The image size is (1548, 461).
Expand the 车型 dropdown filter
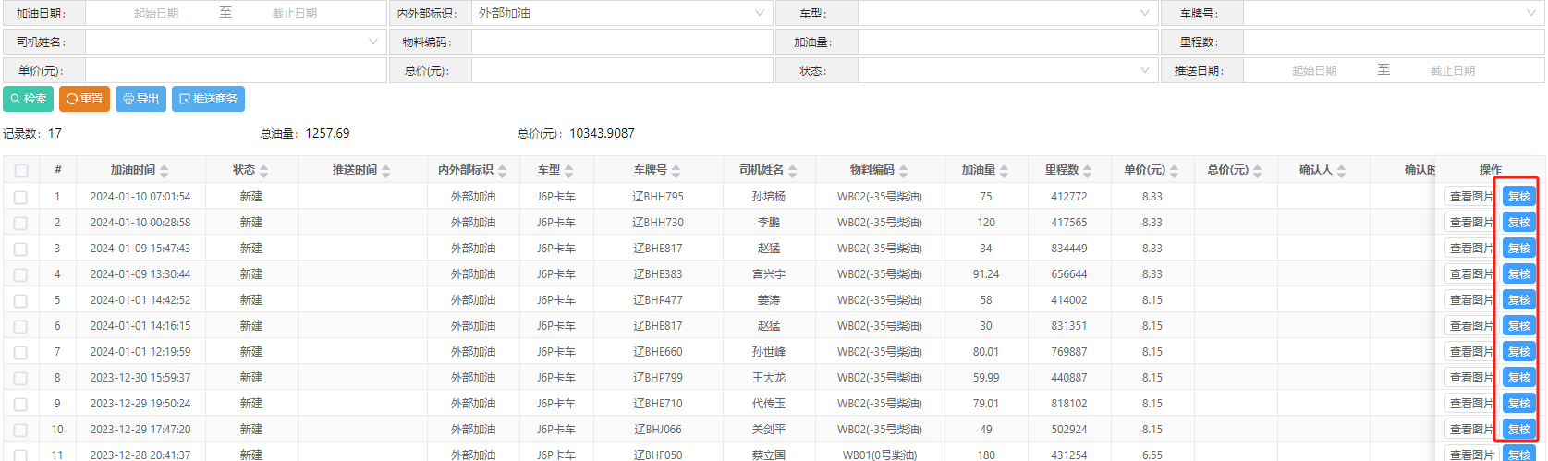1007,14
